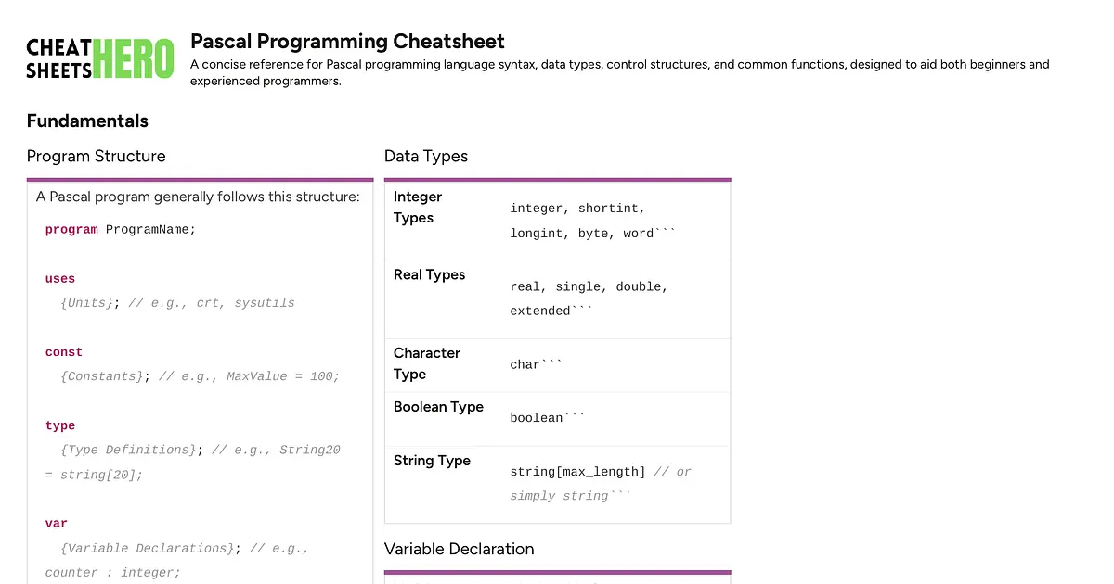Click the 'program ProgramName;' code line
The width and height of the screenshot is (1114, 584).
point(121,229)
